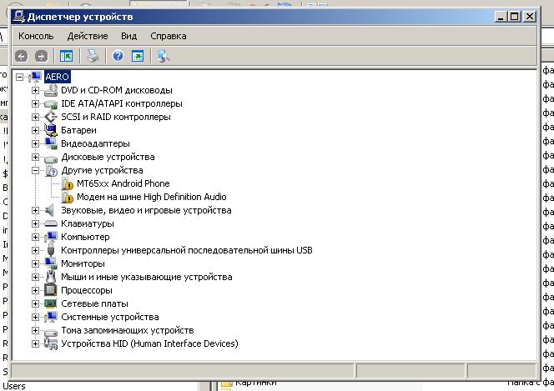The width and height of the screenshot is (554, 391).
Task: Collapse the Другие устройства category
Action: coord(35,170)
